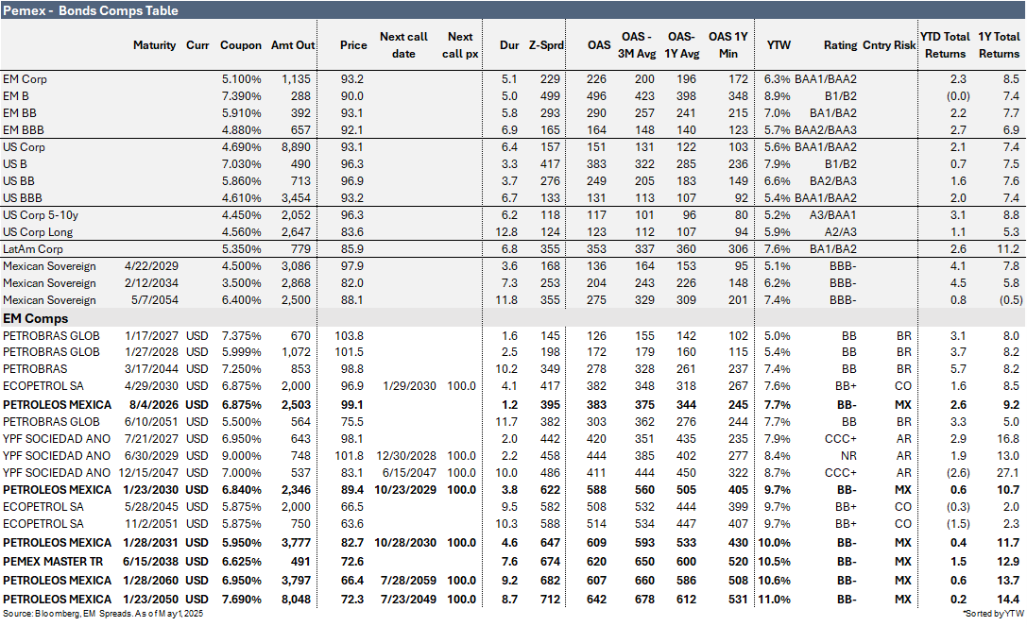Screen dimensions: 1027x626
Task: Click YPF next call date 12/30/2028
Action: coord(406,456)
